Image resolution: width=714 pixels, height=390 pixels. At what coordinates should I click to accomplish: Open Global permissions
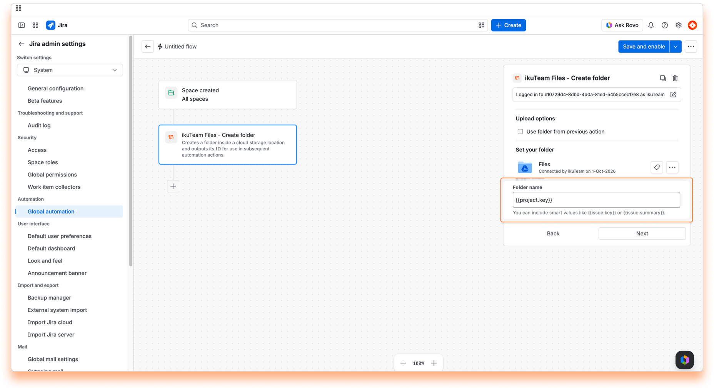(52, 175)
